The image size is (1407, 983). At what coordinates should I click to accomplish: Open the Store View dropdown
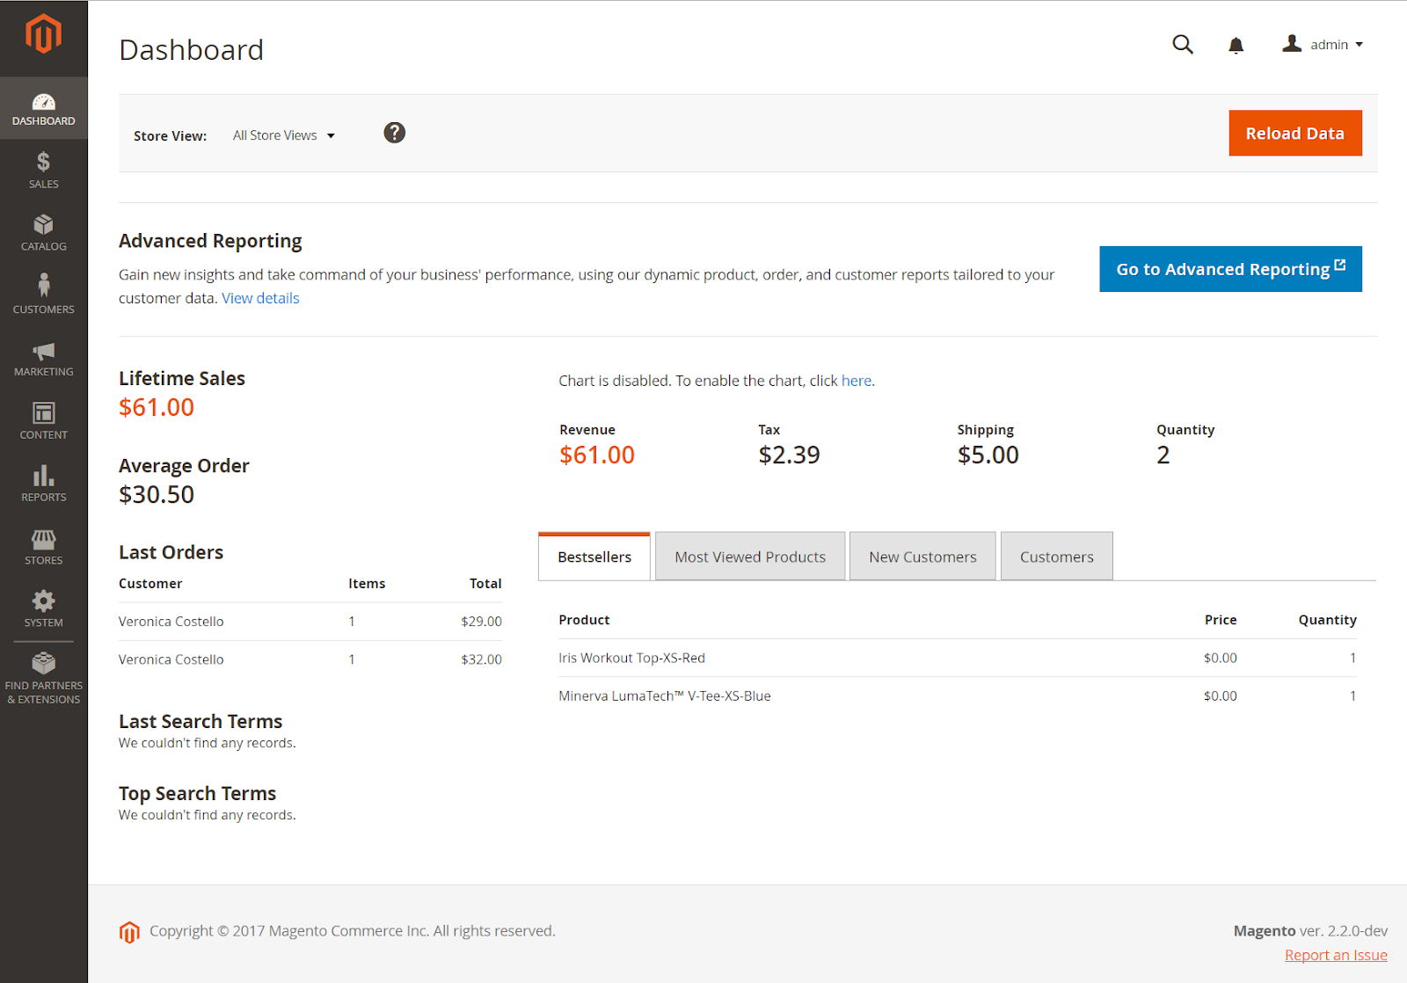281,135
